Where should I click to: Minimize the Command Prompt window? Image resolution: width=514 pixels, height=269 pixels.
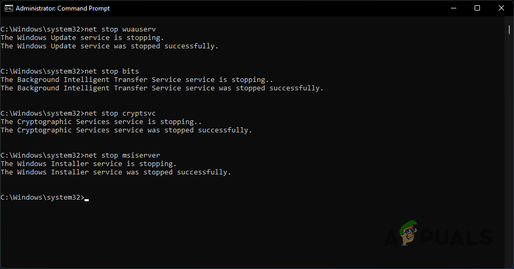(x=453, y=8)
